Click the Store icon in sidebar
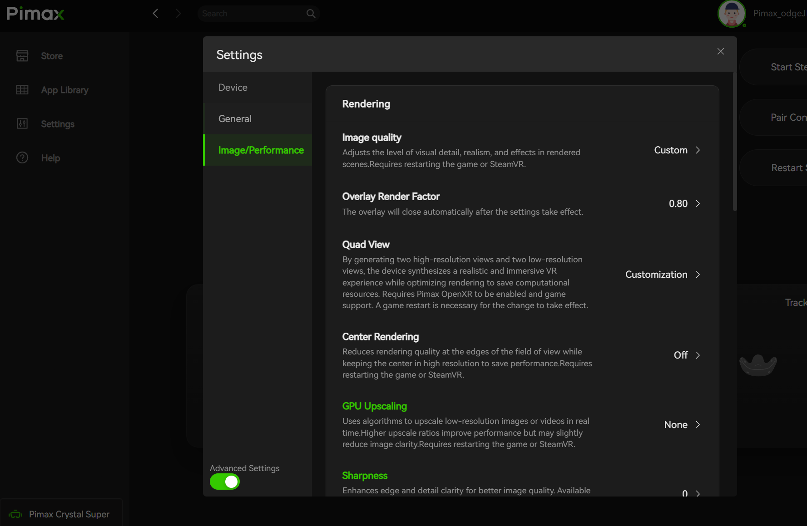This screenshot has width=807, height=526. click(x=22, y=56)
